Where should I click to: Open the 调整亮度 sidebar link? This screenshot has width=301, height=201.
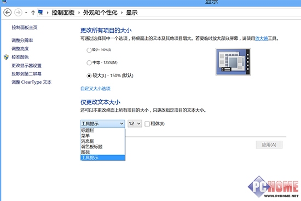[20, 49]
